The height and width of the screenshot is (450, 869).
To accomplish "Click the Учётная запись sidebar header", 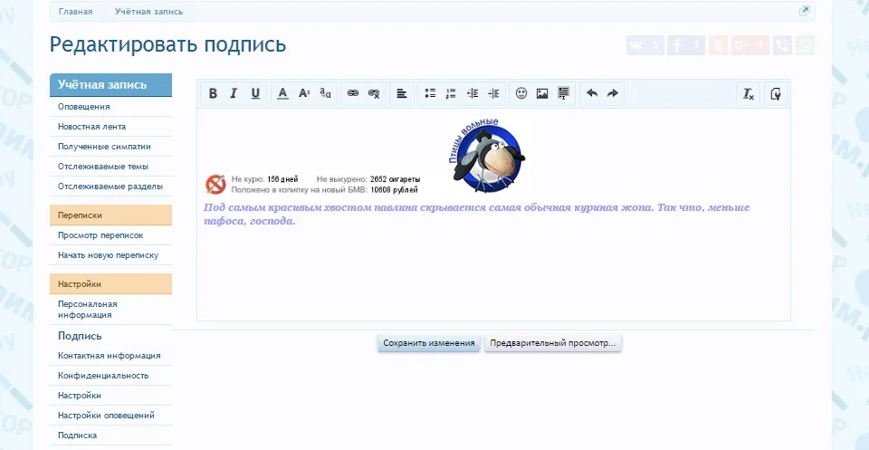I will 110,85.
